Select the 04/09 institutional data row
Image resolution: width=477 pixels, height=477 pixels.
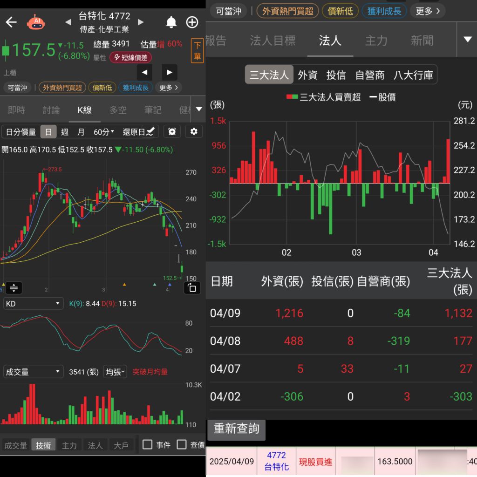(341, 313)
